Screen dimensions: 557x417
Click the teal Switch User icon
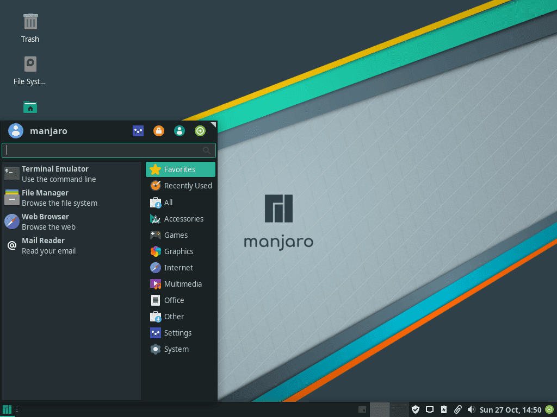pyautogui.click(x=180, y=131)
